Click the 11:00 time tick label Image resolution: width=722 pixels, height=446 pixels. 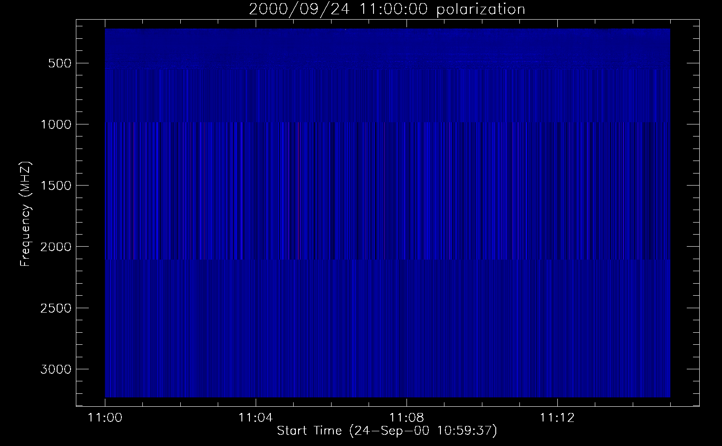pyautogui.click(x=105, y=418)
